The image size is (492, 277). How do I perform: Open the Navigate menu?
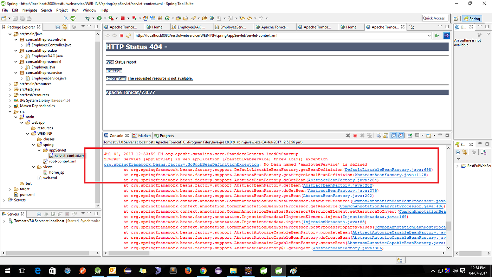pos(30,10)
